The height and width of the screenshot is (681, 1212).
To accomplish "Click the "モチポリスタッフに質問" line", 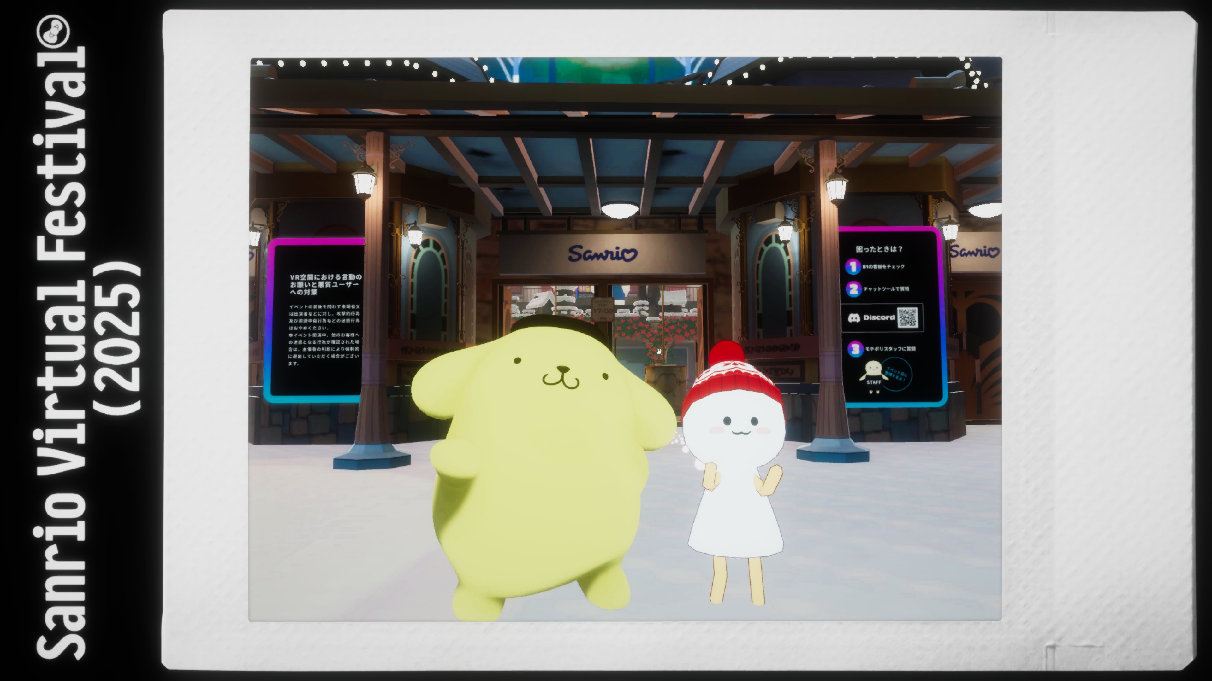I will pyautogui.click(x=891, y=349).
